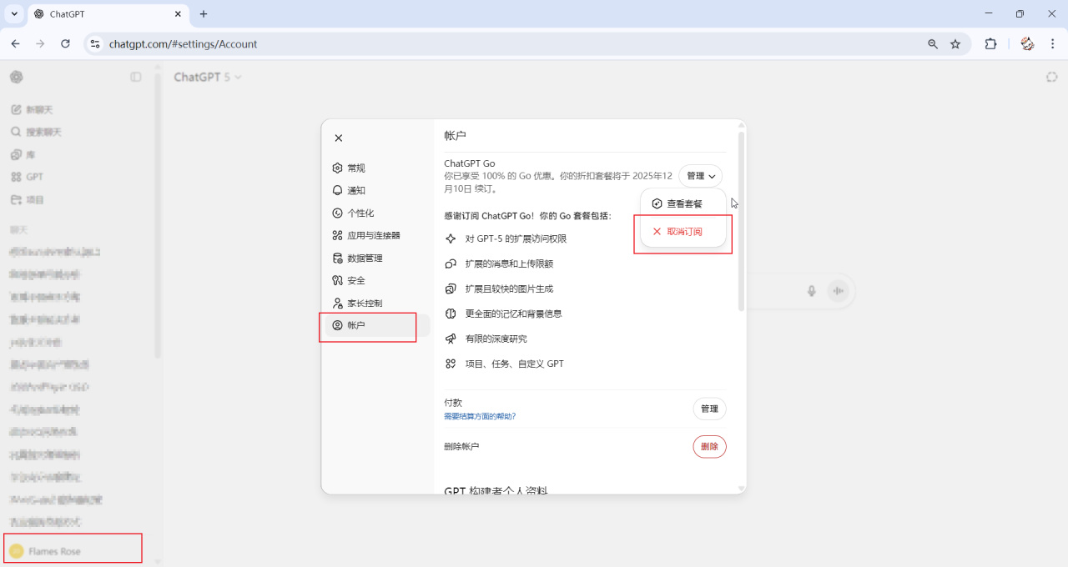
Task: Click the address bar URL field
Action: pos(501,44)
